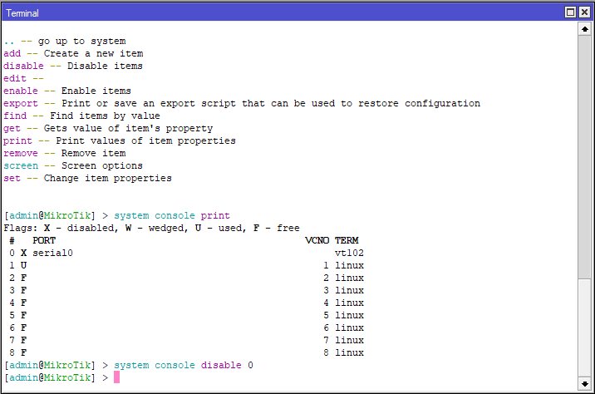Select the 'add' command word
Image resolution: width=595 pixels, height=394 pixels.
(x=12, y=53)
